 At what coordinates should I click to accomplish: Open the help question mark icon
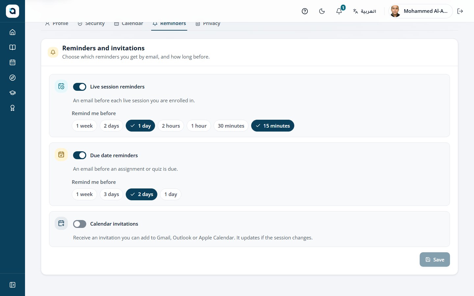[305, 11]
